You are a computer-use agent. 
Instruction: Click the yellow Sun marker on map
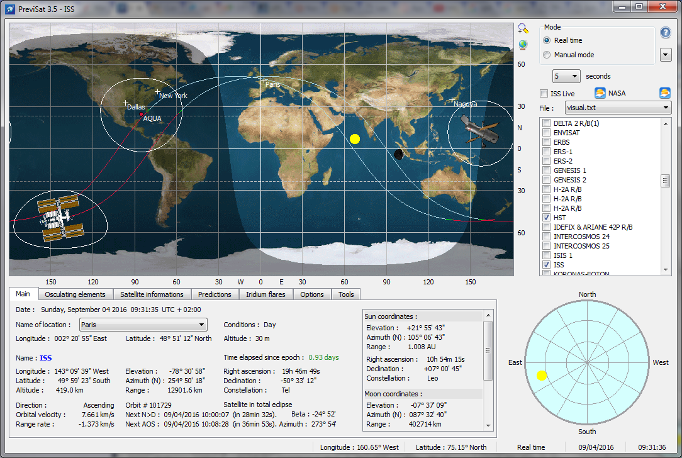click(x=355, y=139)
